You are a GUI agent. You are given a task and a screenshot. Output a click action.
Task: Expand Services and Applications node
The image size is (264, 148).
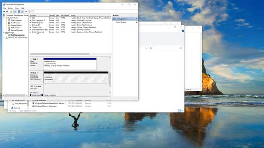[4, 38]
